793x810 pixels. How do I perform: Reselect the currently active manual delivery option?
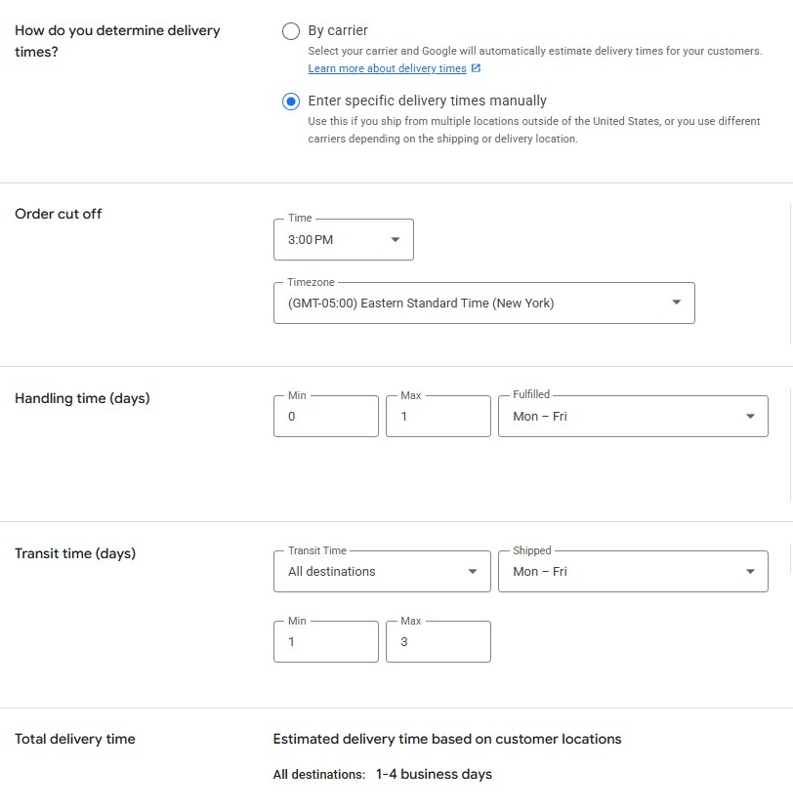[291, 101]
